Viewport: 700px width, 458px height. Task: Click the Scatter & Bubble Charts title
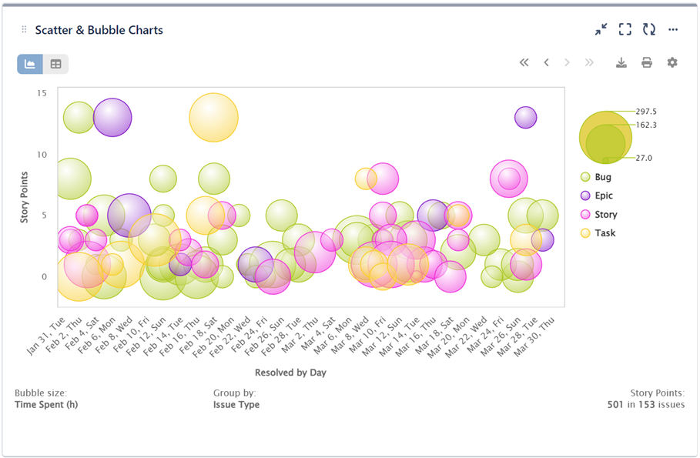coord(100,30)
